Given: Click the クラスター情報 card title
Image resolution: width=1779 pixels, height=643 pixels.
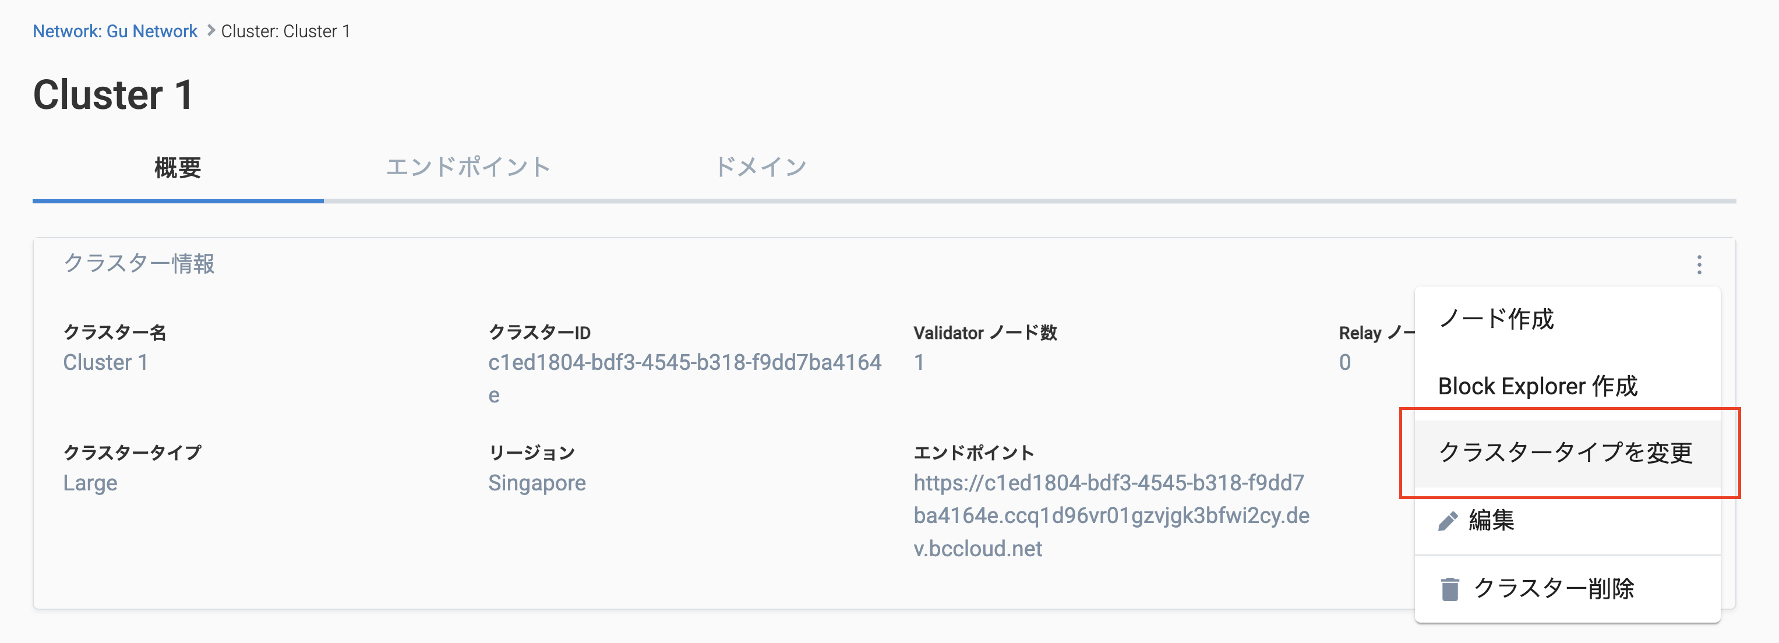Looking at the screenshot, I should click(139, 263).
